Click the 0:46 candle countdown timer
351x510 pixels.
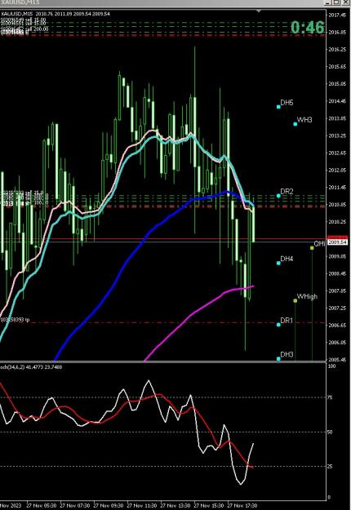308,27
